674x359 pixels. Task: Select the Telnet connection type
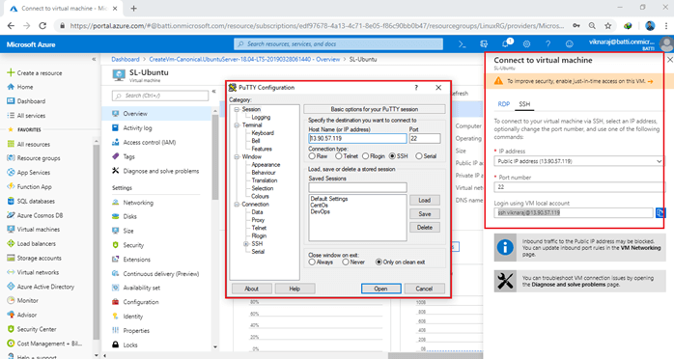(x=339, y=156)
